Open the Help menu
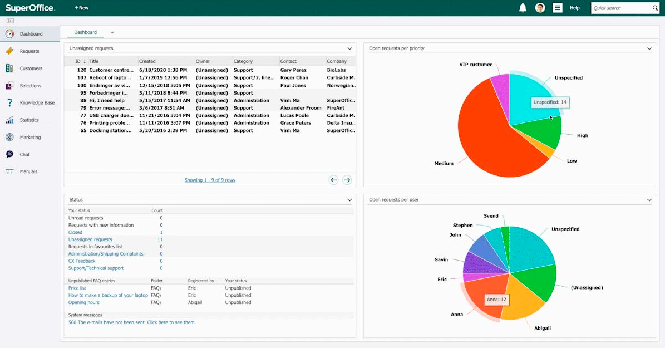 point(575,8)
